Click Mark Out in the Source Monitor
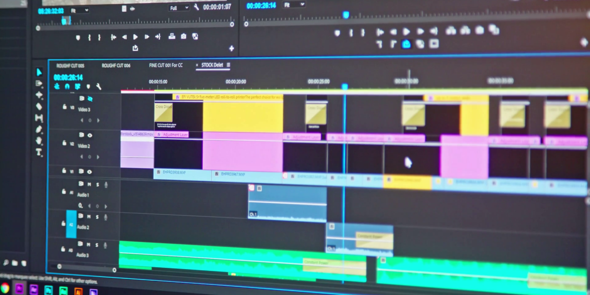 (x=99, y=37)
